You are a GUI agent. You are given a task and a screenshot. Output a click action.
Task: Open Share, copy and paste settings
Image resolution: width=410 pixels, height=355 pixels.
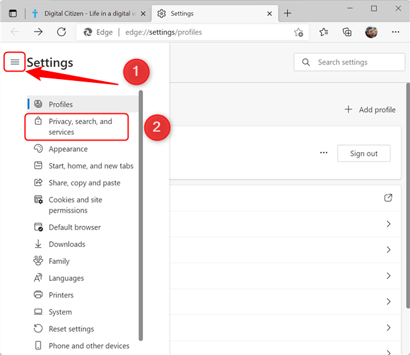pyautogui.click(x=82, y=183)
